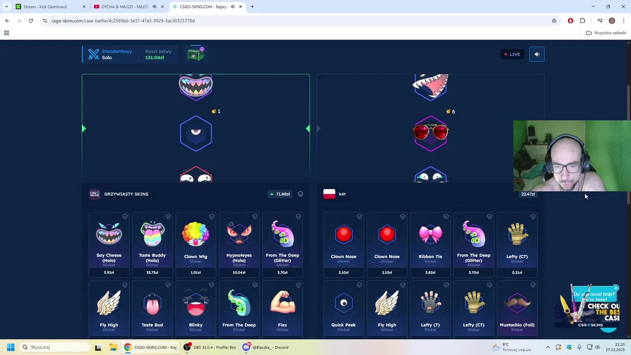Select the Mustachio (Foil) sticker image
Viewport: 631px width, 355px height.
coord(517,303)
